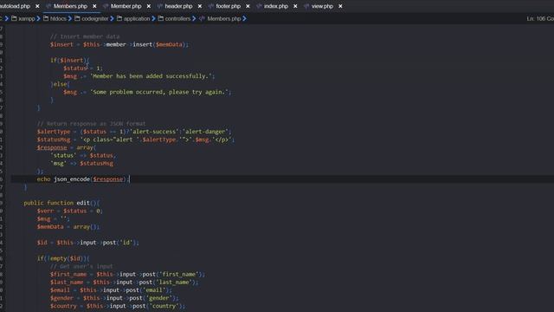Open the header.php tab

click(178, 6)
